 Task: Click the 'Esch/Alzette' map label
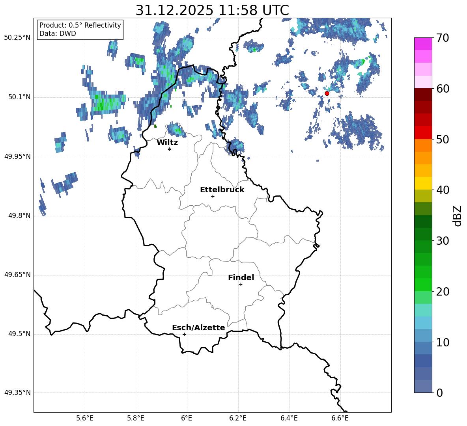tap(199, 327)
